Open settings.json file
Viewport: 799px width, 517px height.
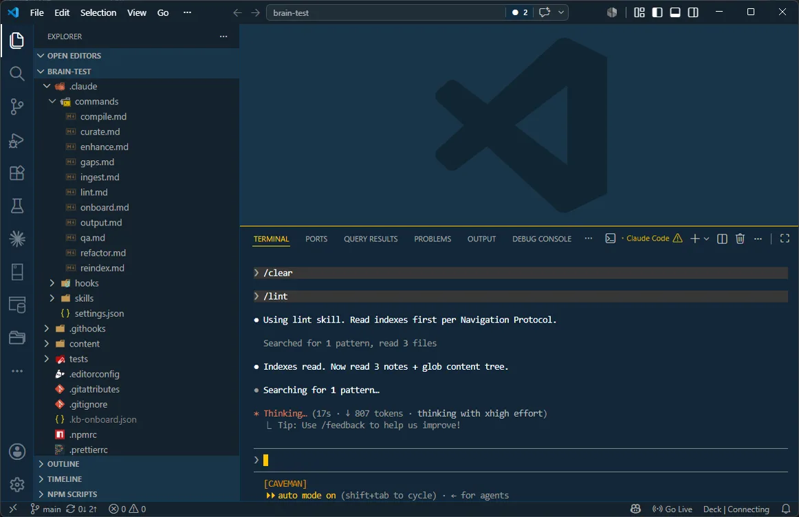pyautogui.click(x=99, y=313)
